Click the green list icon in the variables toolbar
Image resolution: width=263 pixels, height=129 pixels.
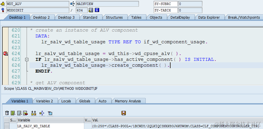13,113
